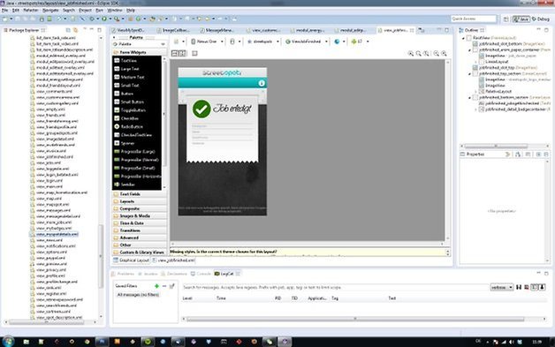
Task: Expand the Text Fields palette category
Action: pos(140,194)
